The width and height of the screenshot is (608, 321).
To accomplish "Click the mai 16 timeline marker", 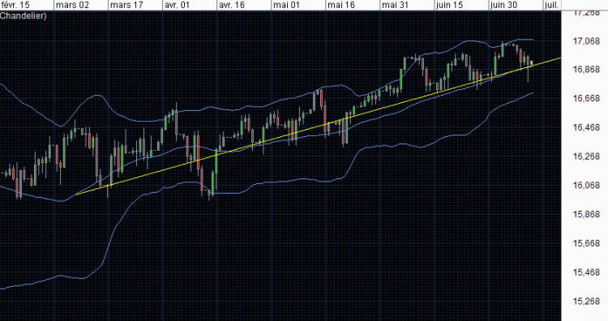I will click(340, 5).
